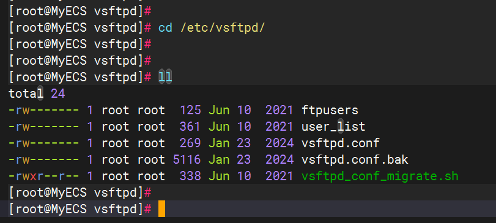Image resolution: width=496 pixels, height=223 pixels.
Task: Select the 'vsftpd.conf' file name
Action: (341, 143)
